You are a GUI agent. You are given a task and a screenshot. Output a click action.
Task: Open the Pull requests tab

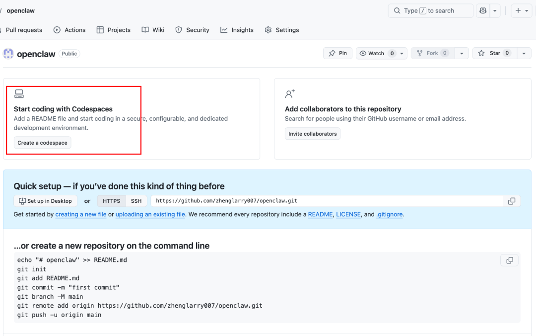pyautogui.click(x=24, y=30)
